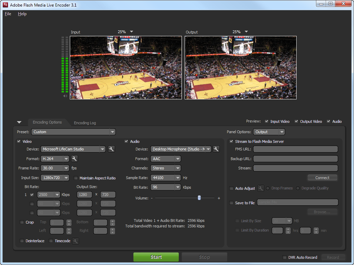Click in the Stream name field
This screenshot has height=265, width=354.
(x=296, y=168)
